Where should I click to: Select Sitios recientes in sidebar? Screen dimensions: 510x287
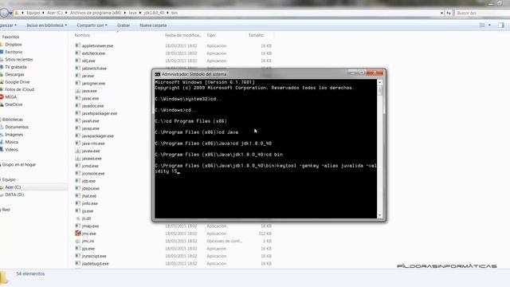[x=18, y=60]
